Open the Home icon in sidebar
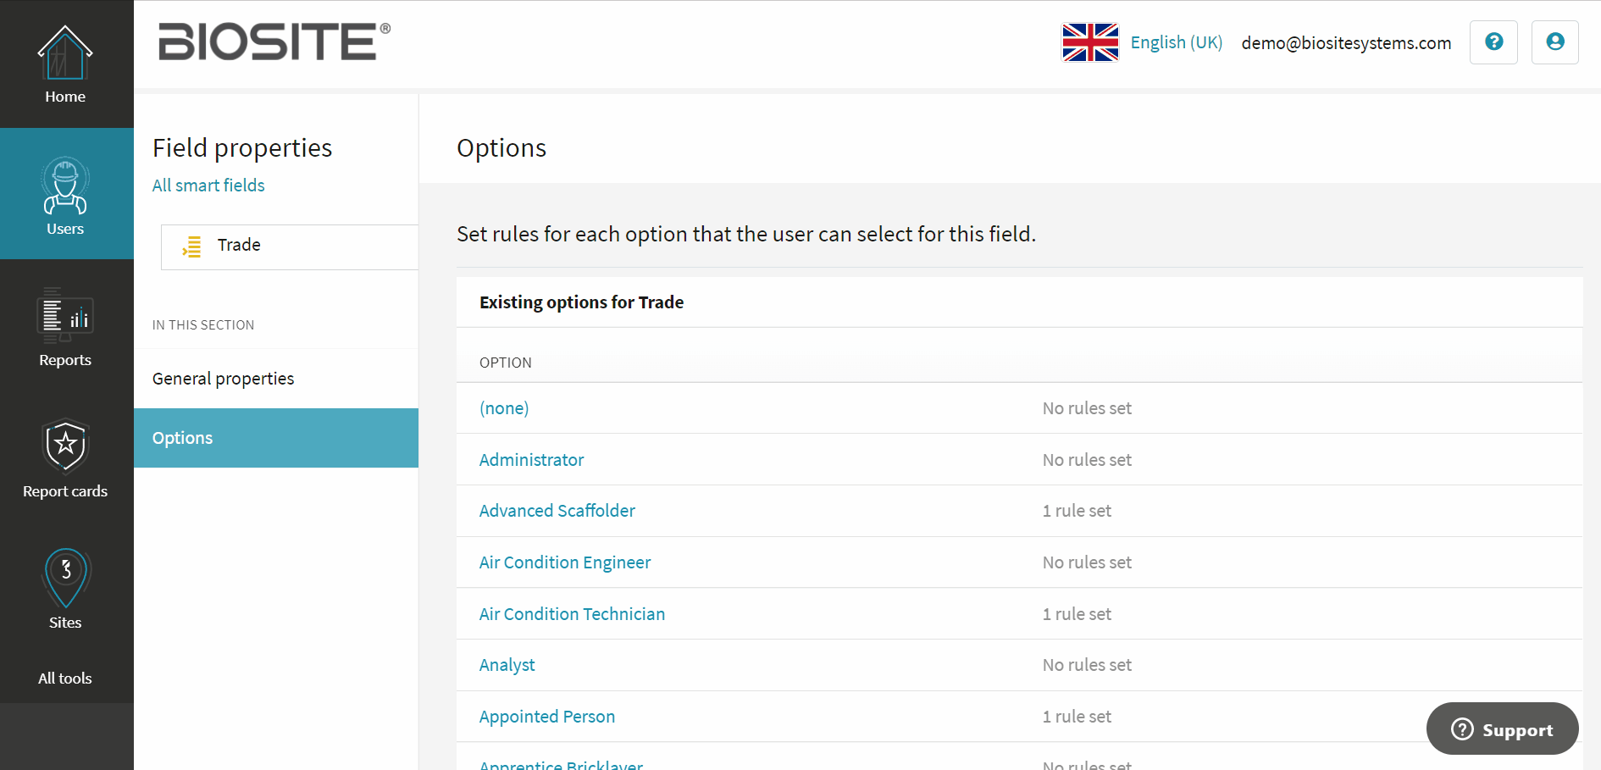The width and height of the screenshot is (1601, 770). (65, 53)
